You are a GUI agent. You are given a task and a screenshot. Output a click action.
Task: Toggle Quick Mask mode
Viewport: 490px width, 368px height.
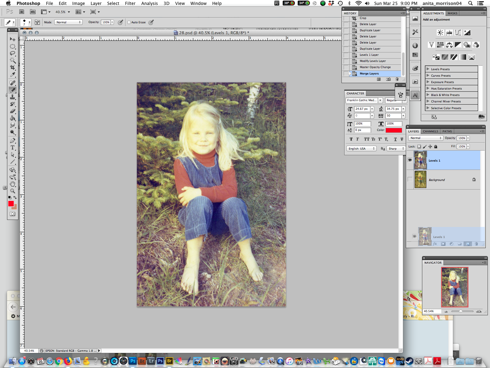click(x=13, y=214)
